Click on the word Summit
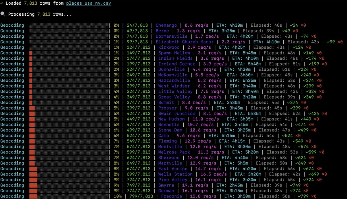This screenshot has height=199, width=347. 166,103
